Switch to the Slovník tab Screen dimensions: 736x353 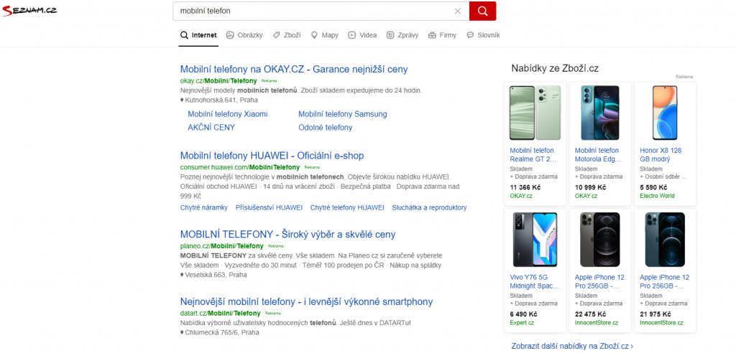point(484,35)
